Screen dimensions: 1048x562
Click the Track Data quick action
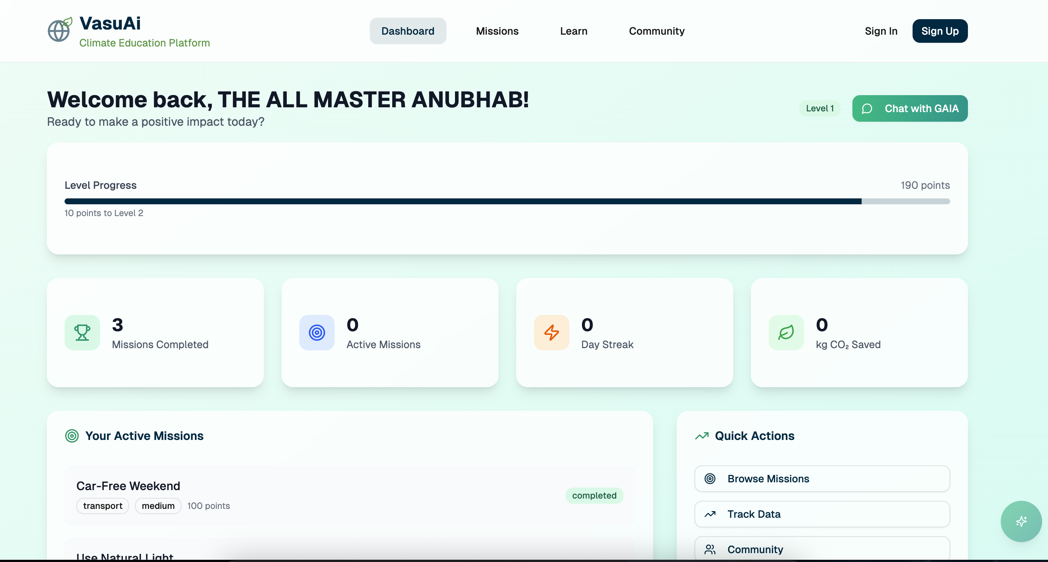[x=822, y=514]
